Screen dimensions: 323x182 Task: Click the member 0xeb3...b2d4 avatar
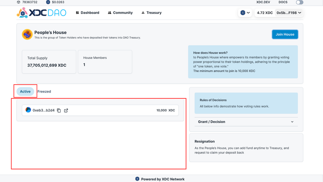tap(28, 110)
